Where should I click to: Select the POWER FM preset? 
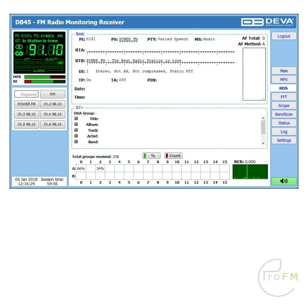tap(27, 104)
